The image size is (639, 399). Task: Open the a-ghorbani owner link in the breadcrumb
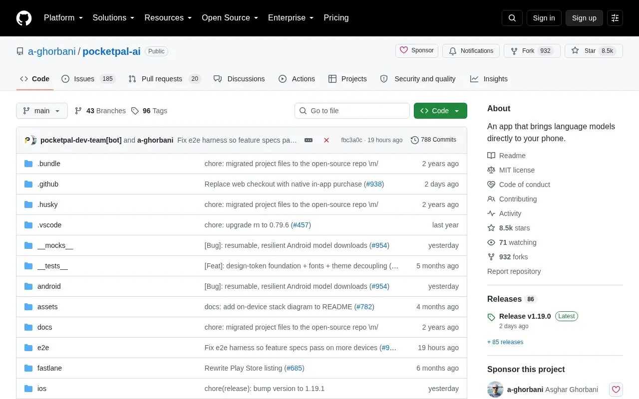52,51
